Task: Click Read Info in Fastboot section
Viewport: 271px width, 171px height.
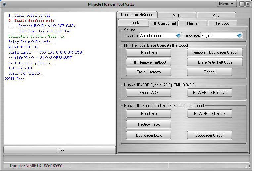Action: coord(149,53)
